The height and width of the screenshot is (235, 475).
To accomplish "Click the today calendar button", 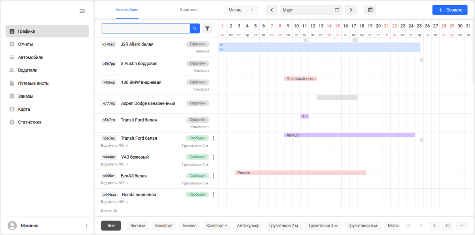I will click(370, 10).
